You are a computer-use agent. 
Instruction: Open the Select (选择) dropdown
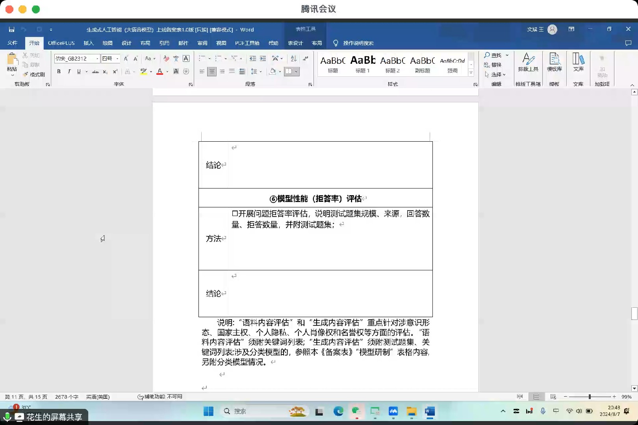point(495,74)
